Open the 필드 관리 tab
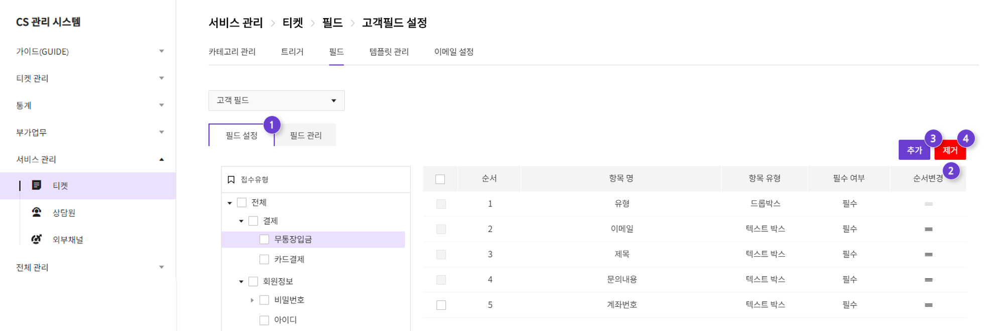This screenshot has width=1004, height=331. 306,135
